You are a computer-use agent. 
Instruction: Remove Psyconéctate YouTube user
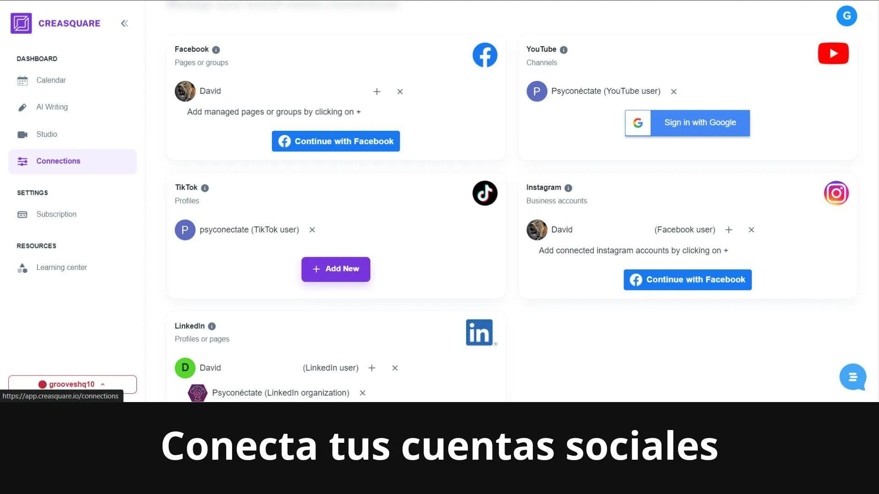point(675,91)
